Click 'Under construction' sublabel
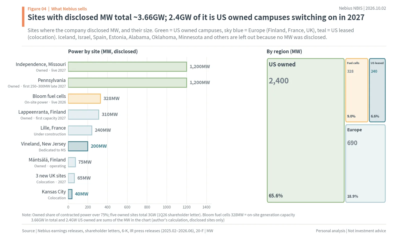The height and width of the screenshot is (238, 400). (50, 134)
